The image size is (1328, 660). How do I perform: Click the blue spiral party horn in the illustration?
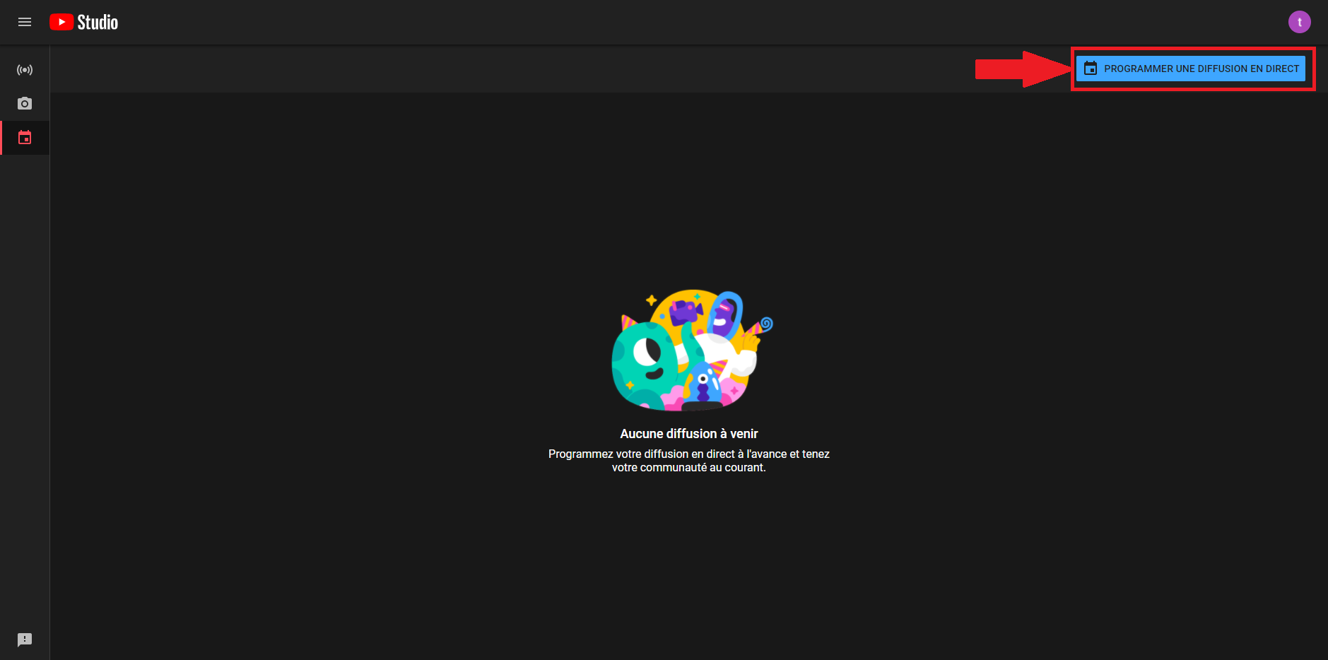point(765,324)
